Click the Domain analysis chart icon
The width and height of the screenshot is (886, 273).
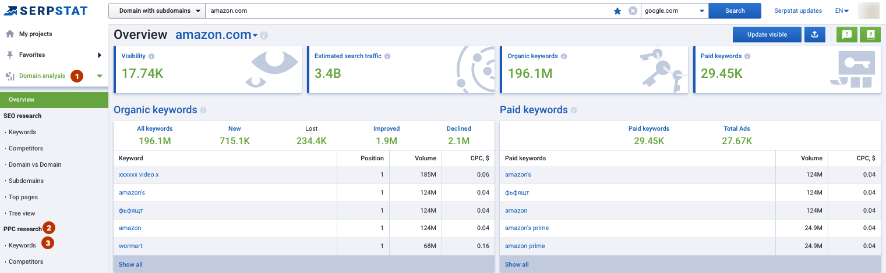click(x=10, y=76)
